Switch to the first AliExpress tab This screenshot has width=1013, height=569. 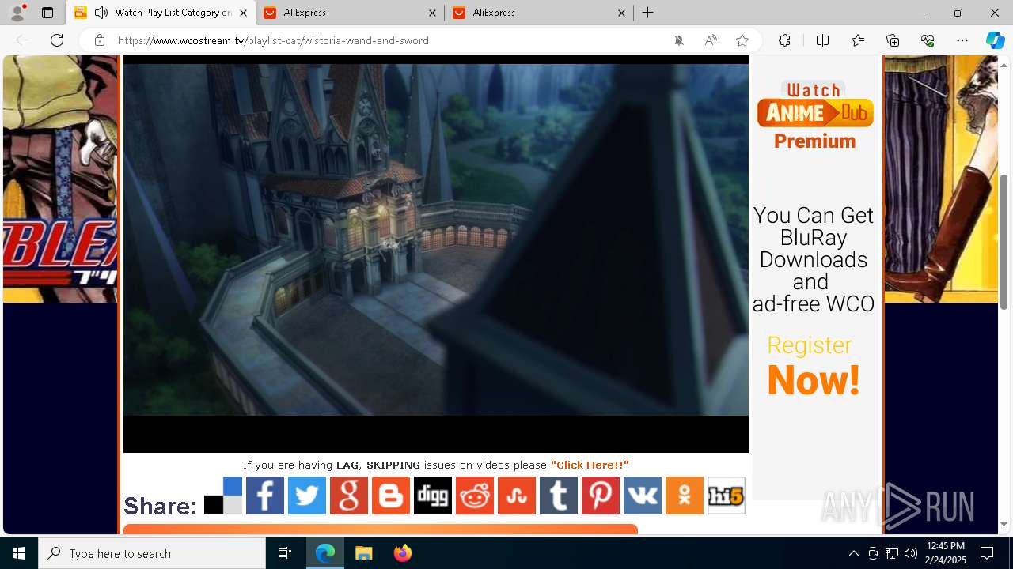351,13
